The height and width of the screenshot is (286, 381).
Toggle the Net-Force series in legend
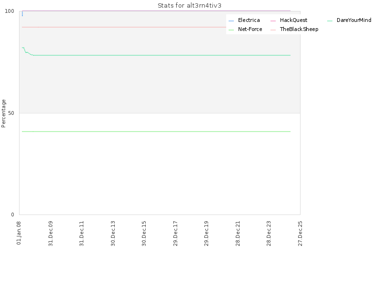pyautogui.click(x=245, y=29)
